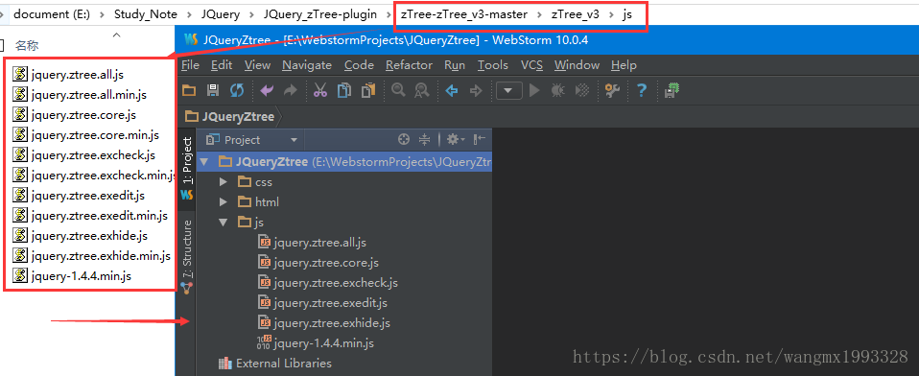Click zTree_v3 in Explorer address path

click(x=575, y=14)
